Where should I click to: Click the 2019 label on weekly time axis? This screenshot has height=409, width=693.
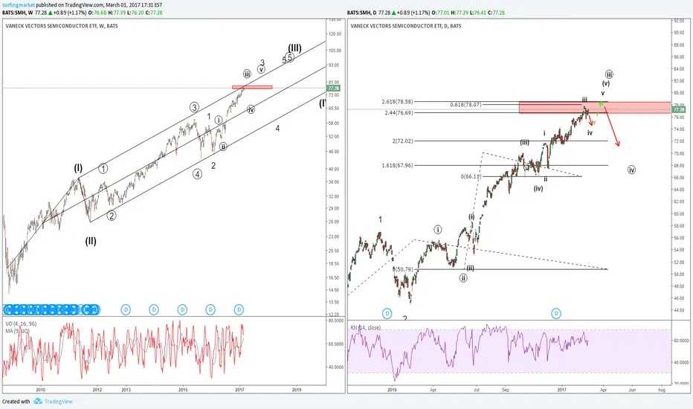click(297, 390)
